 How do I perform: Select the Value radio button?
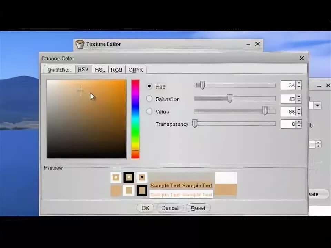click(x=149, y=111)
